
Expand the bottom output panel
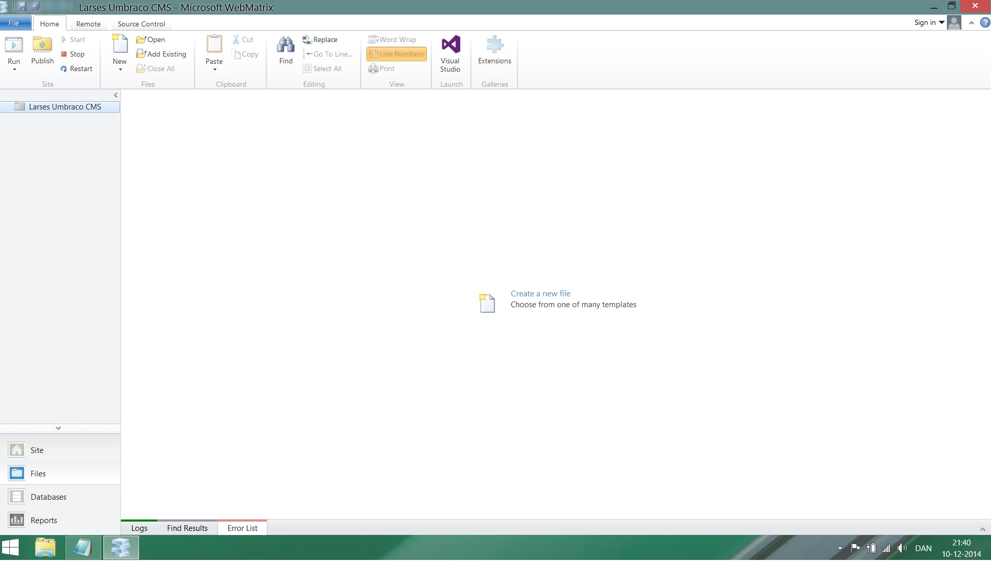(x=982, y=529)
